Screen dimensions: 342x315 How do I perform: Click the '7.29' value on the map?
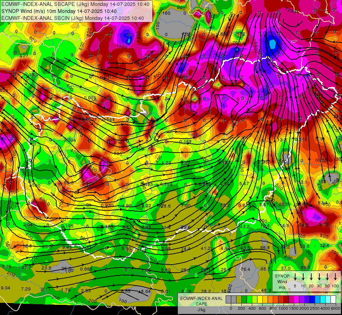tap(26, 289)
